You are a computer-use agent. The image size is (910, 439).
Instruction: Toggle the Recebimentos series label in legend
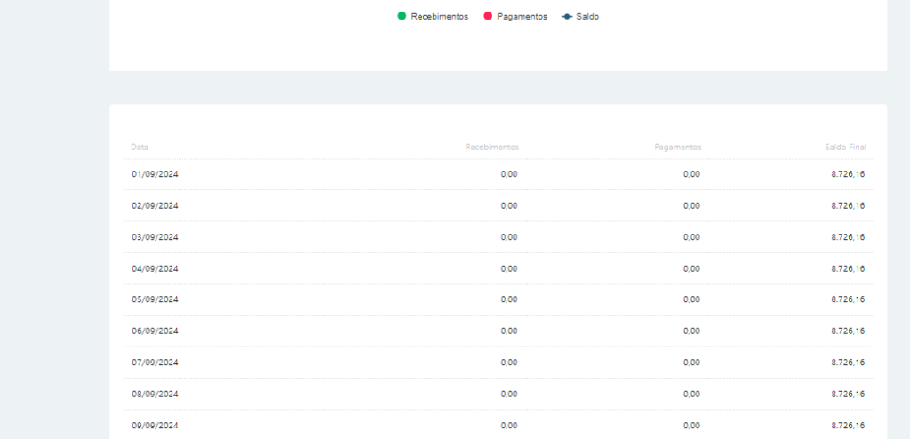click(439, 16)
